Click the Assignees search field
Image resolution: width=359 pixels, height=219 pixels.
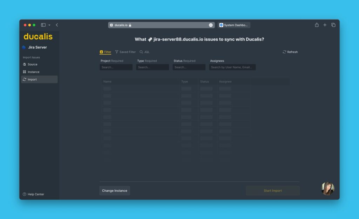coord(232,67)
